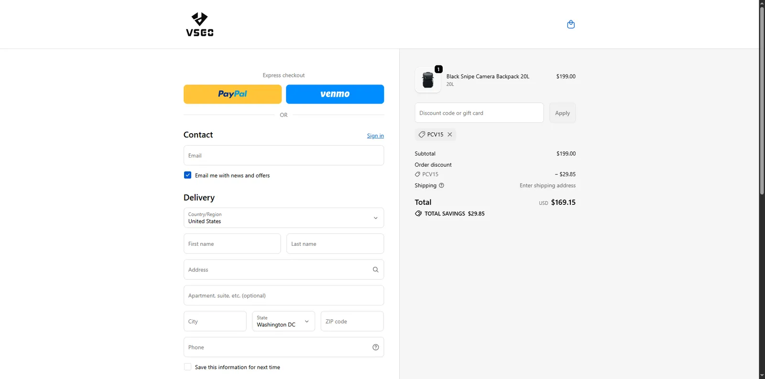Show shipping info help icon
This screenshot has height=379, width=765.
[x=441, y=186]
